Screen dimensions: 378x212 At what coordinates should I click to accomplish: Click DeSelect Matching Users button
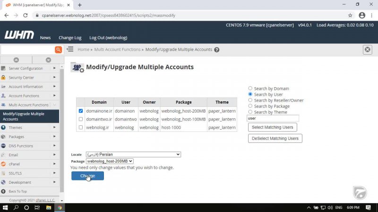pyautogui.click(x=275, y=139)
